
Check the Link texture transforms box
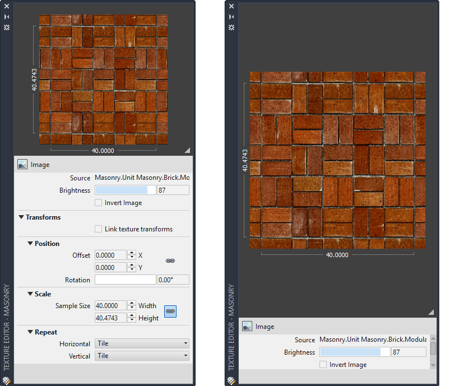[99, 229]
